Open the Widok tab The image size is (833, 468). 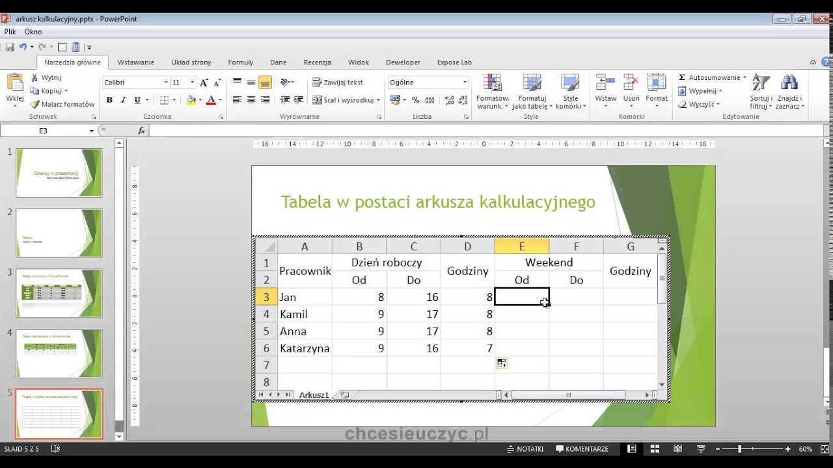coord(359,62)
